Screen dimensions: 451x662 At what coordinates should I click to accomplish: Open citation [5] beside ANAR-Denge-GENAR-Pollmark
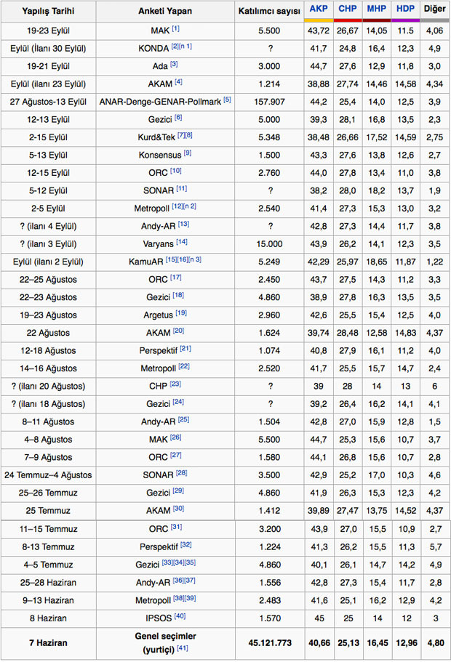pyautogui.click(x=228, y=99)
